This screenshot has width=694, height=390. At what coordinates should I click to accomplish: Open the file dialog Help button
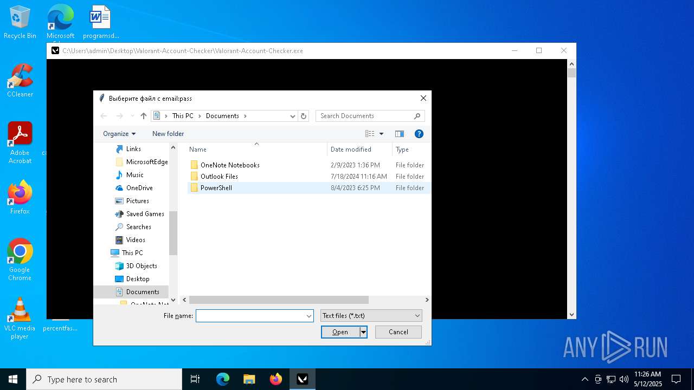point(419,134)
